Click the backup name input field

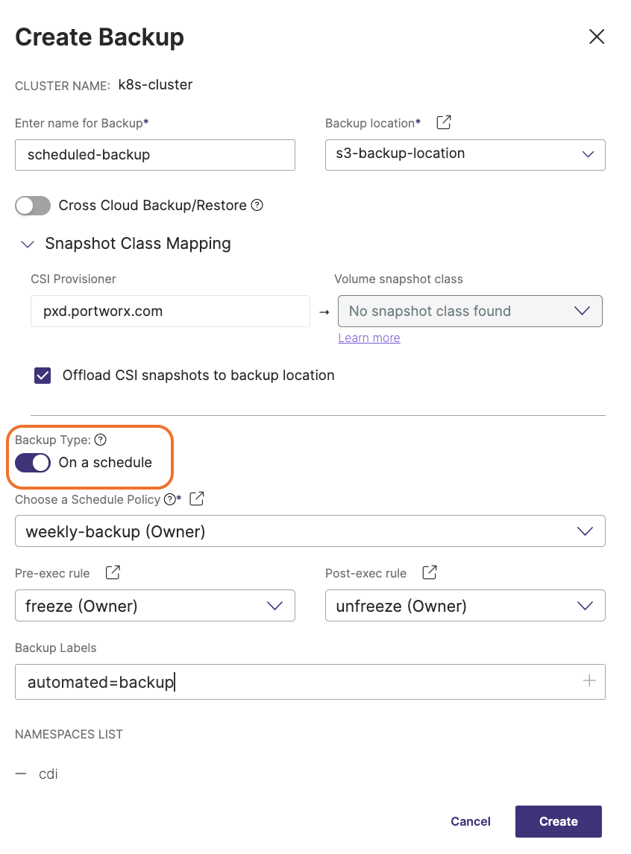coord(154,155)
